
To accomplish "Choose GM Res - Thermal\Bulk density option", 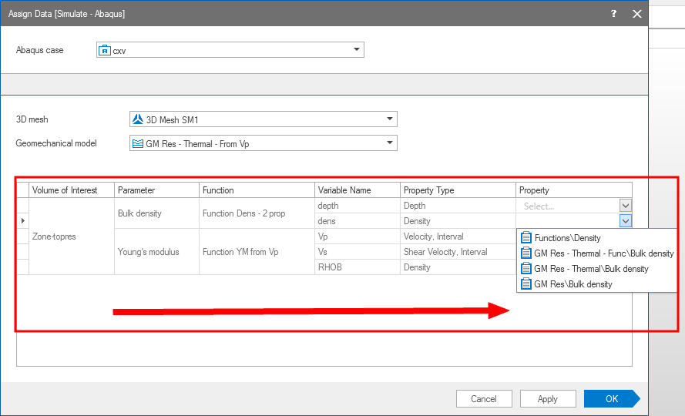I will [591, 269].
